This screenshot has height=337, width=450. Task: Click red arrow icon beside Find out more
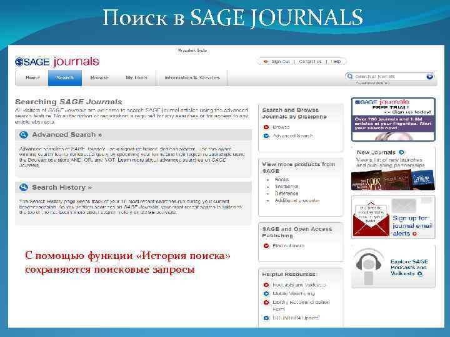[266, 246]
